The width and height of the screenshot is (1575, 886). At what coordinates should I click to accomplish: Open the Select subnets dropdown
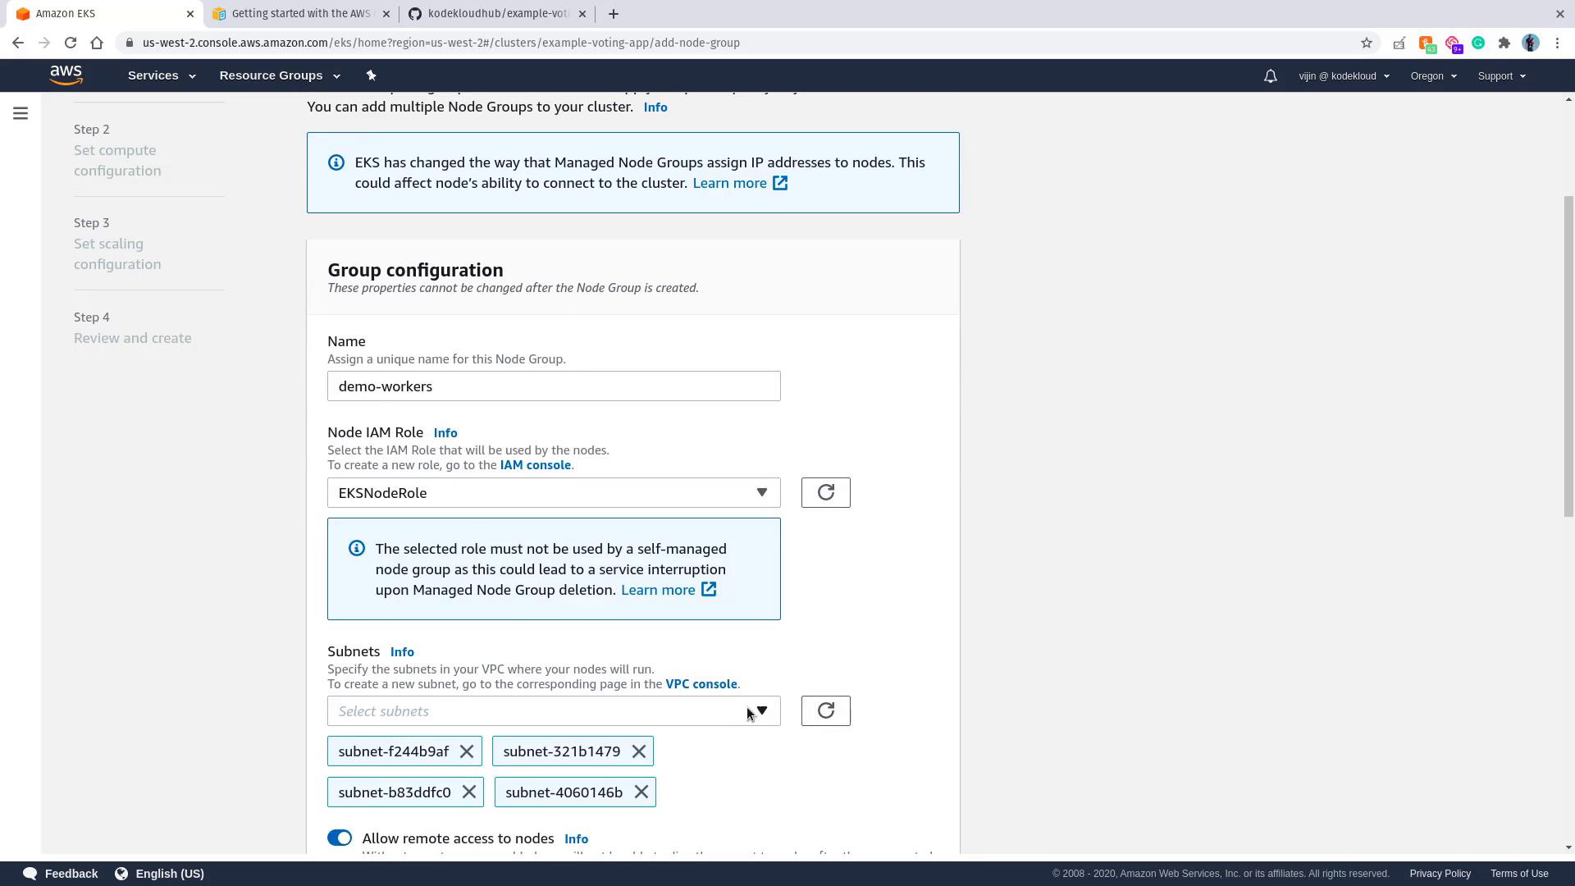(554, 710)
